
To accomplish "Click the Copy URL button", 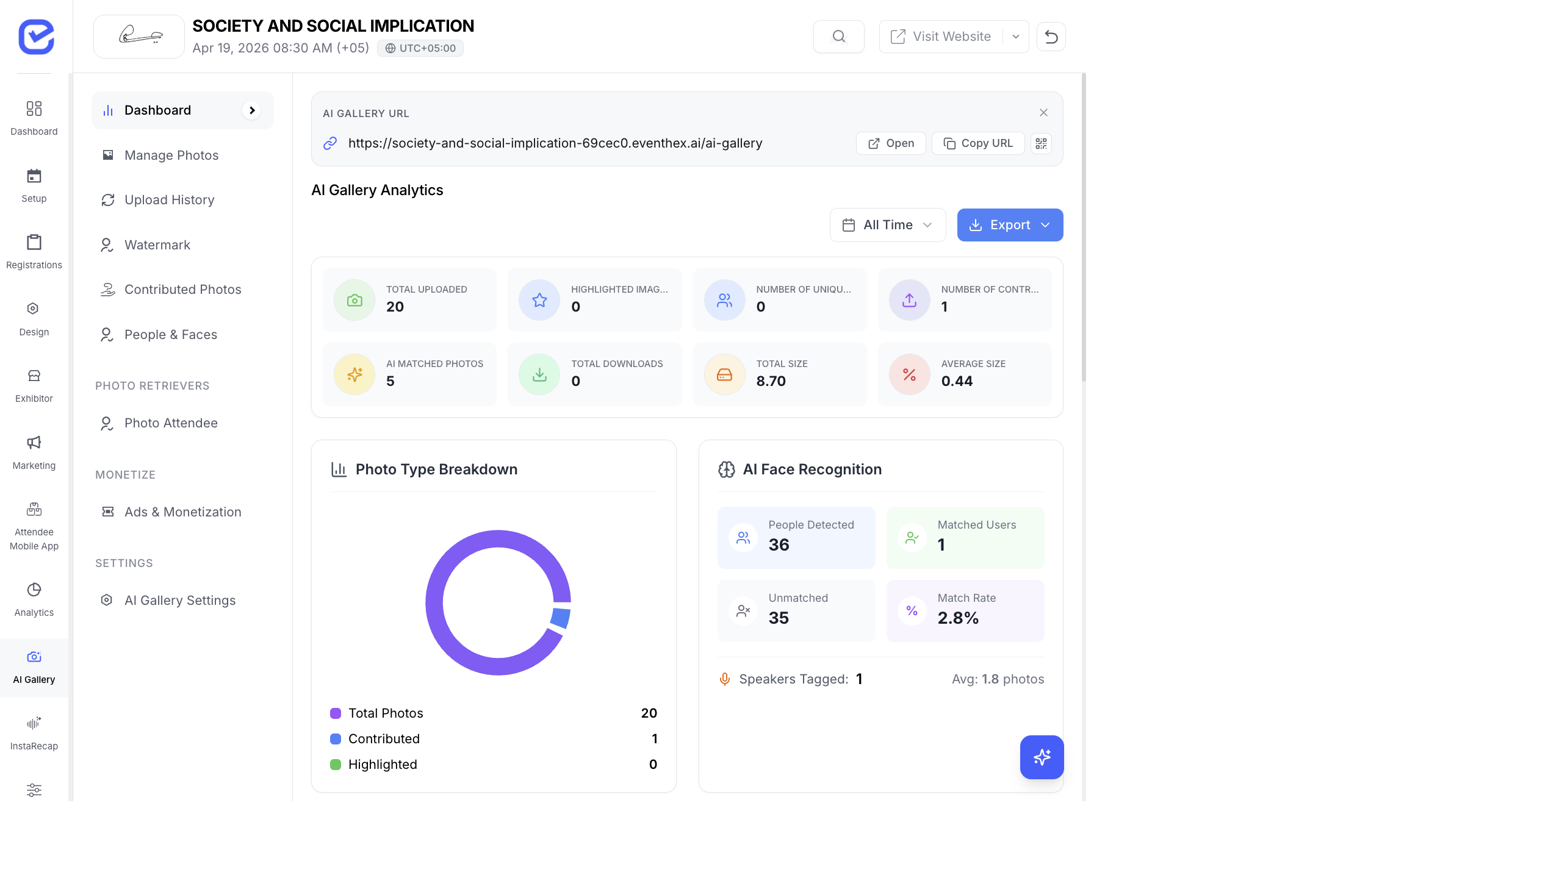I will coord(977,143).
